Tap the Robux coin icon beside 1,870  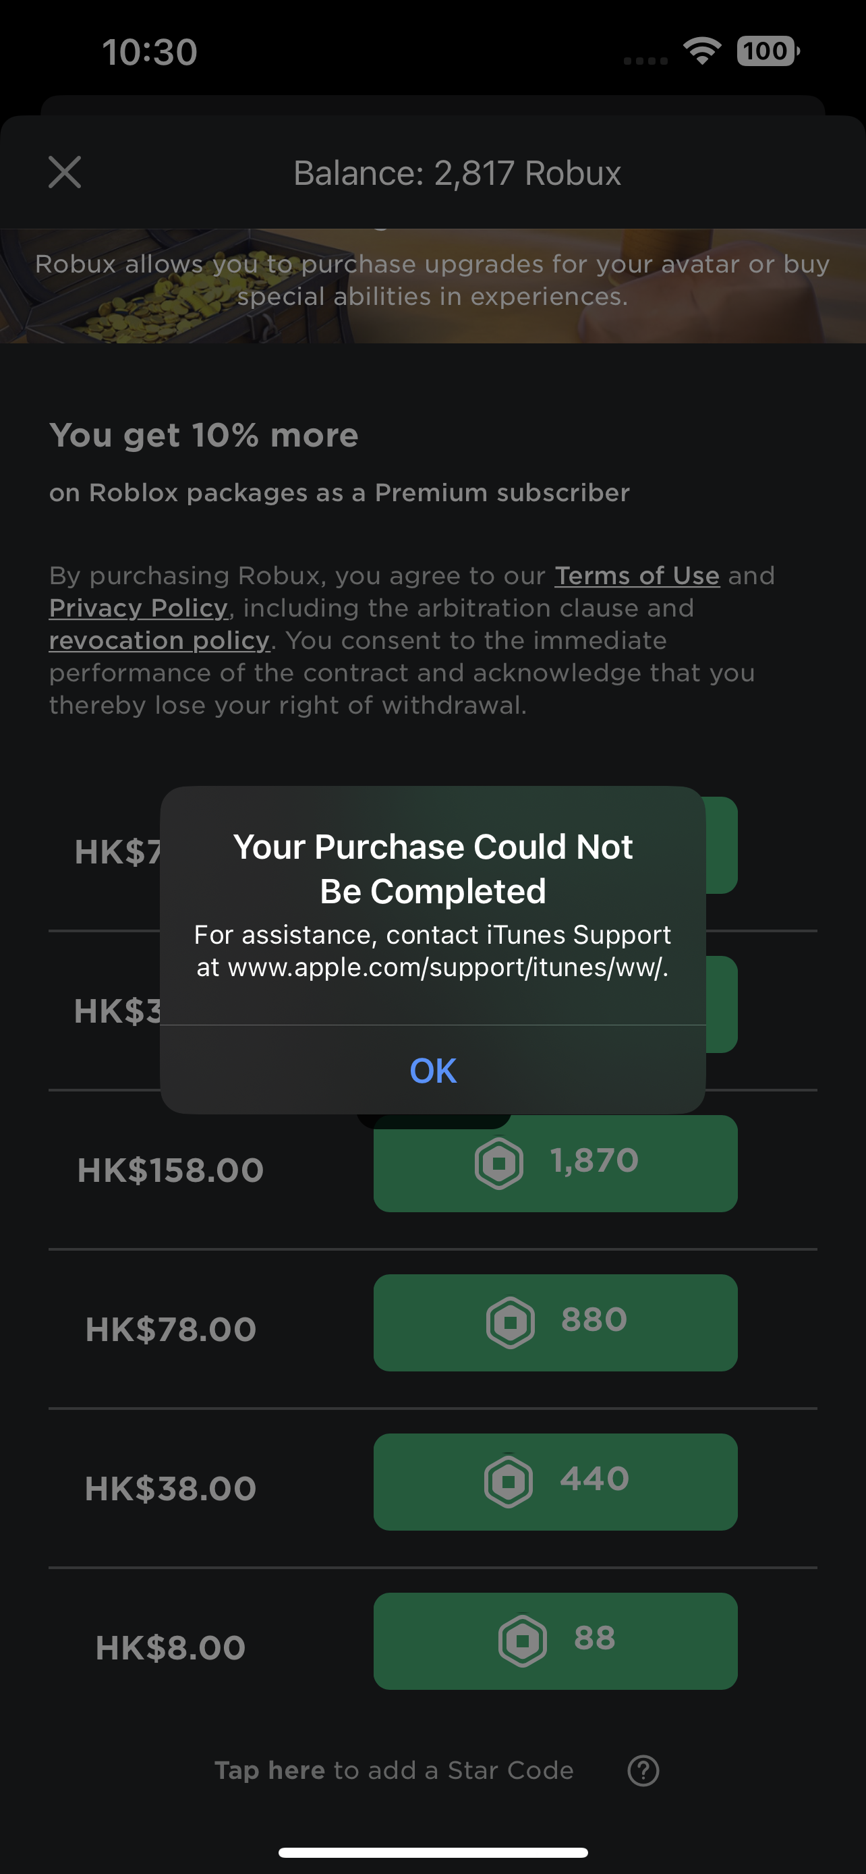(x=499, y=1163)
